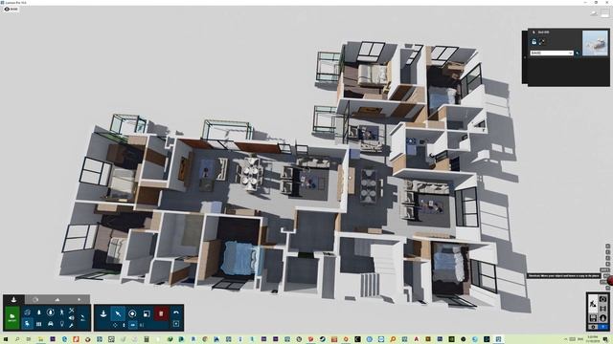The image size is (613, 344).
Task: Select the white dining table in living room
Action: click(x=251, y=175)
